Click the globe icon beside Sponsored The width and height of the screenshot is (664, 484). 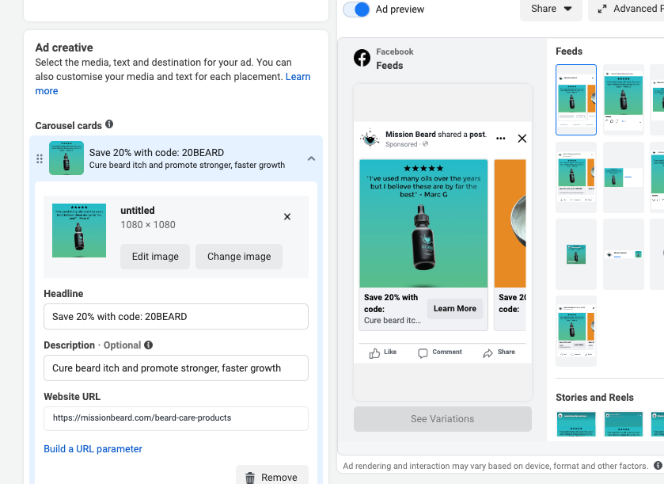pyautogui.click(x=426, y=144)
